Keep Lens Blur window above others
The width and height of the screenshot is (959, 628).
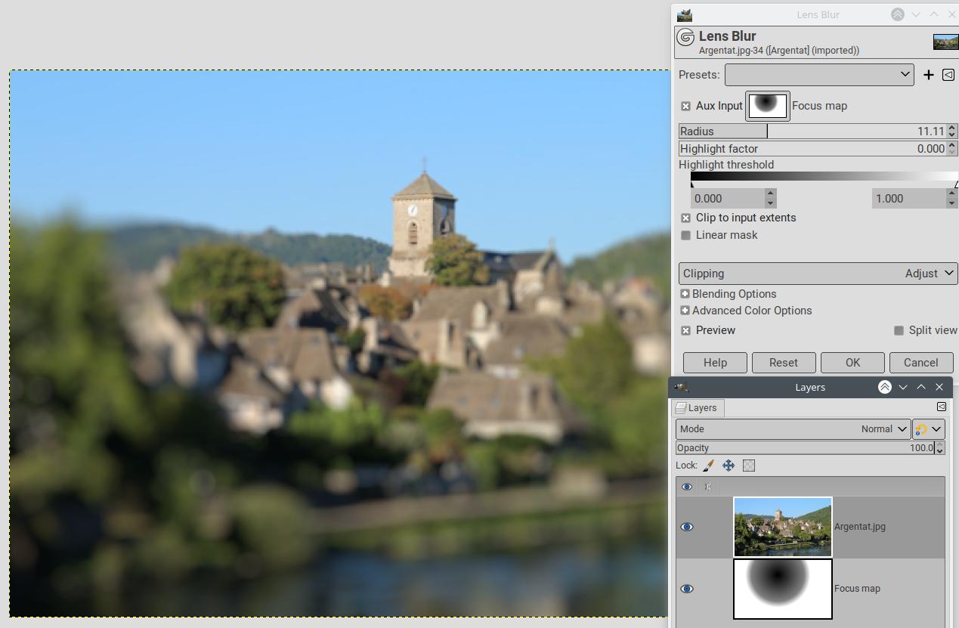click(897, 14)
